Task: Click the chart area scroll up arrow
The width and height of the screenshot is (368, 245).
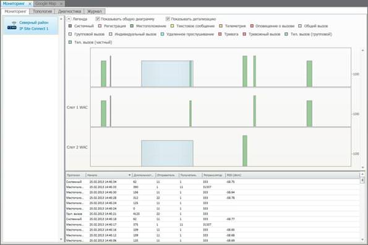Action: (362, 50)
